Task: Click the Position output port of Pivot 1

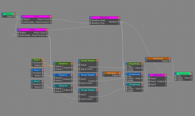Action: tap(42, 63)
